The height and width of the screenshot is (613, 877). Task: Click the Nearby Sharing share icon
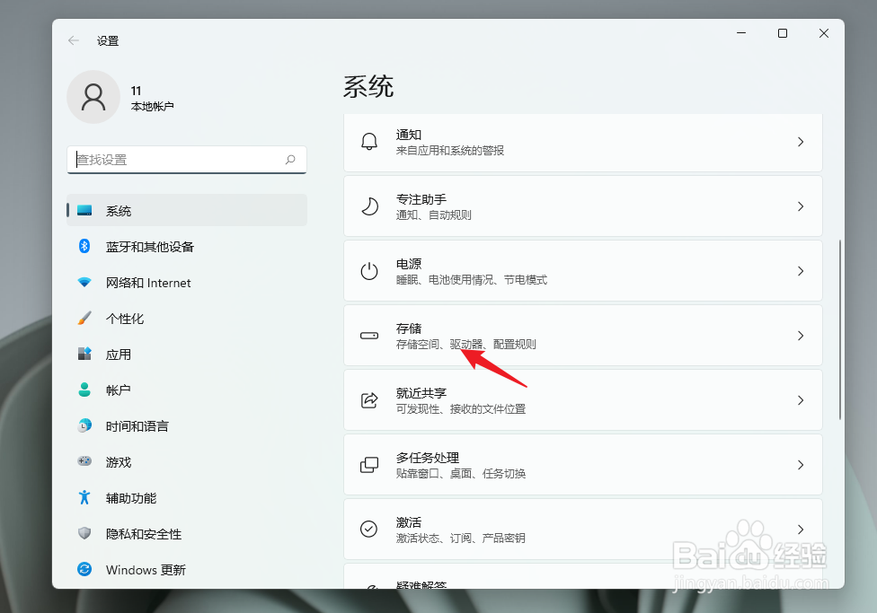(x=369, y=400)
